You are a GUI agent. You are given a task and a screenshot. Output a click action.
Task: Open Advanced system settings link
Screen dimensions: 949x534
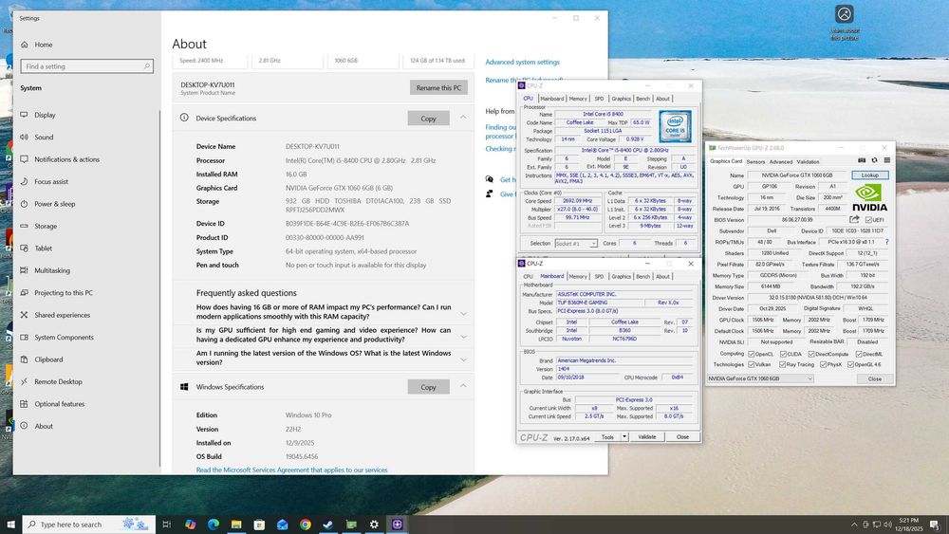[x=522, y=62]
